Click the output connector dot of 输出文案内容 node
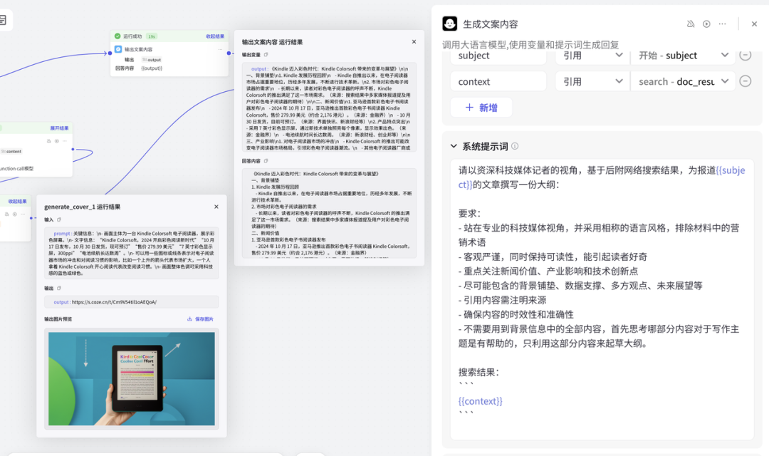Screen dimensions: 769x456 pyautogui.click(x=229, y=53)
